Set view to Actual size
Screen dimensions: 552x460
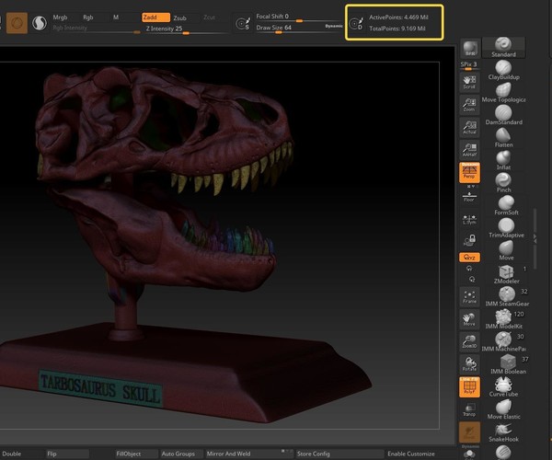tap(469, 127)
